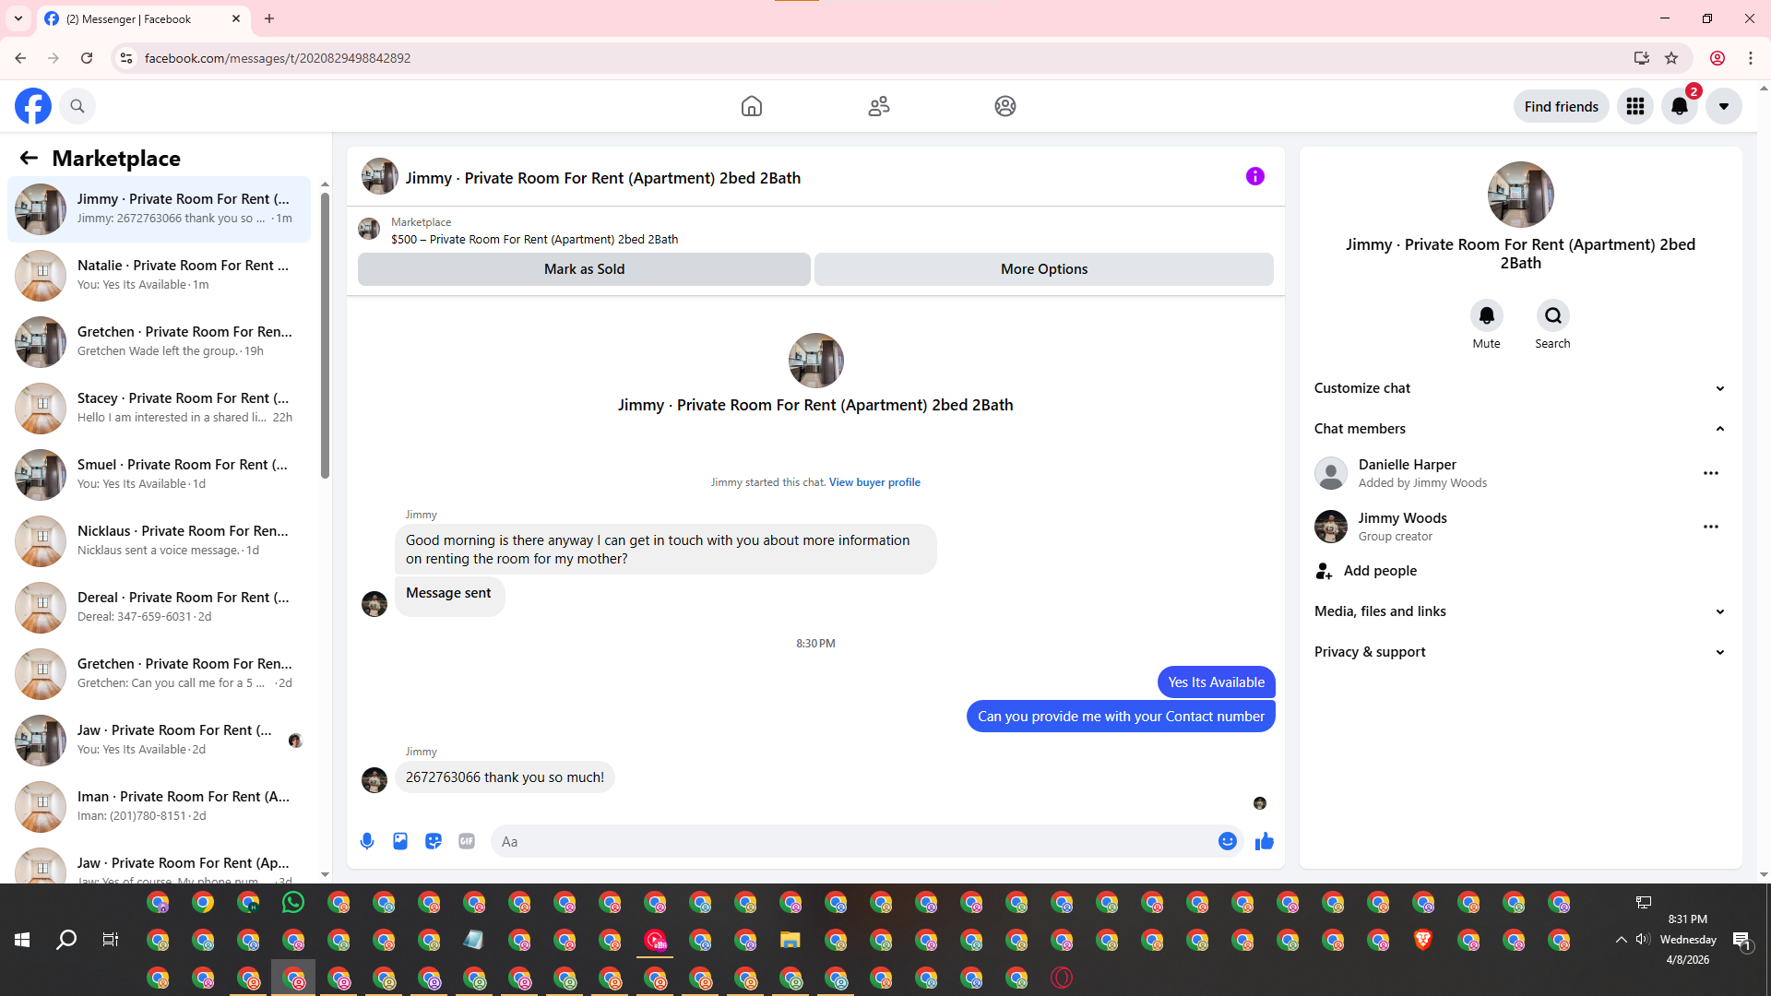
Task: Open the View buyer profile link
Action: pyautogui.click(x=874, y=482)
